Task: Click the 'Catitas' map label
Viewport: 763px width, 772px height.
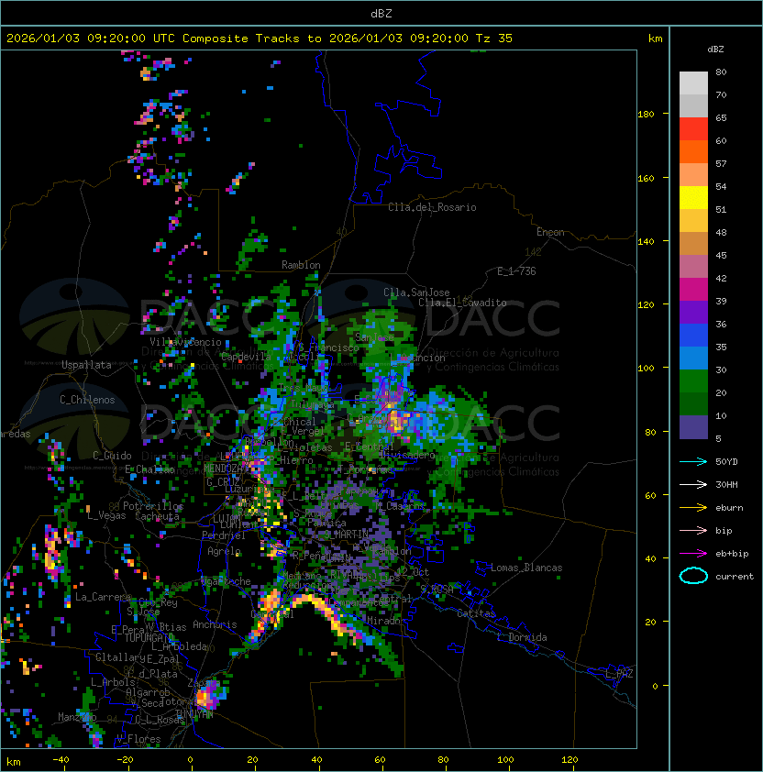Action: pyautogui.click(x=476, y=613)
